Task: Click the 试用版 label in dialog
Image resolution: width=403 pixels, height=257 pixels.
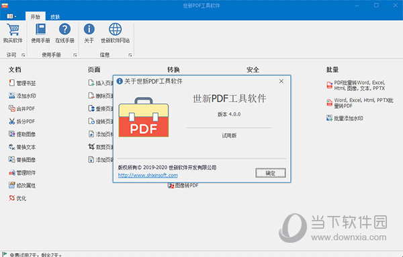Action: click(229, 135)
